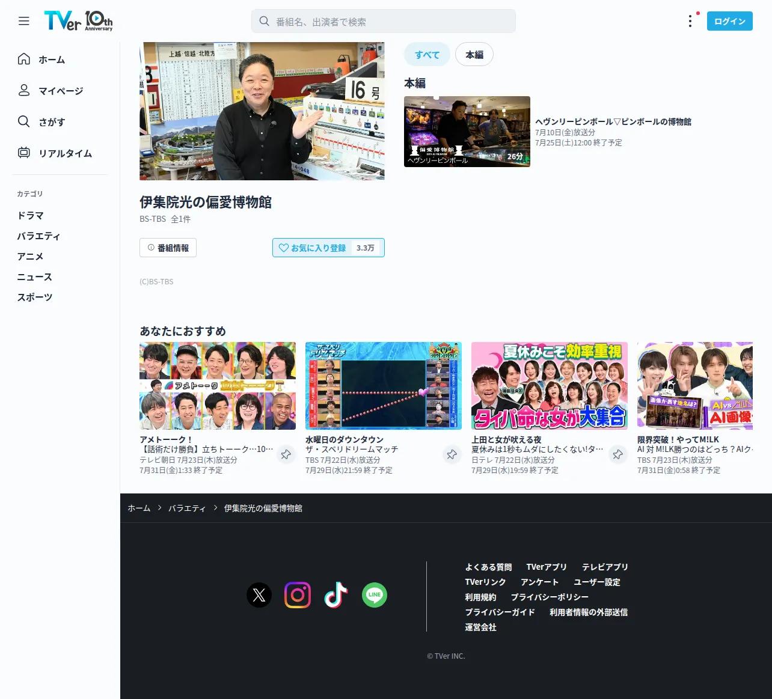Image resolution: width=772 pixels, height=699 pixels.
Task: Click the search input field
Action: 384,21
